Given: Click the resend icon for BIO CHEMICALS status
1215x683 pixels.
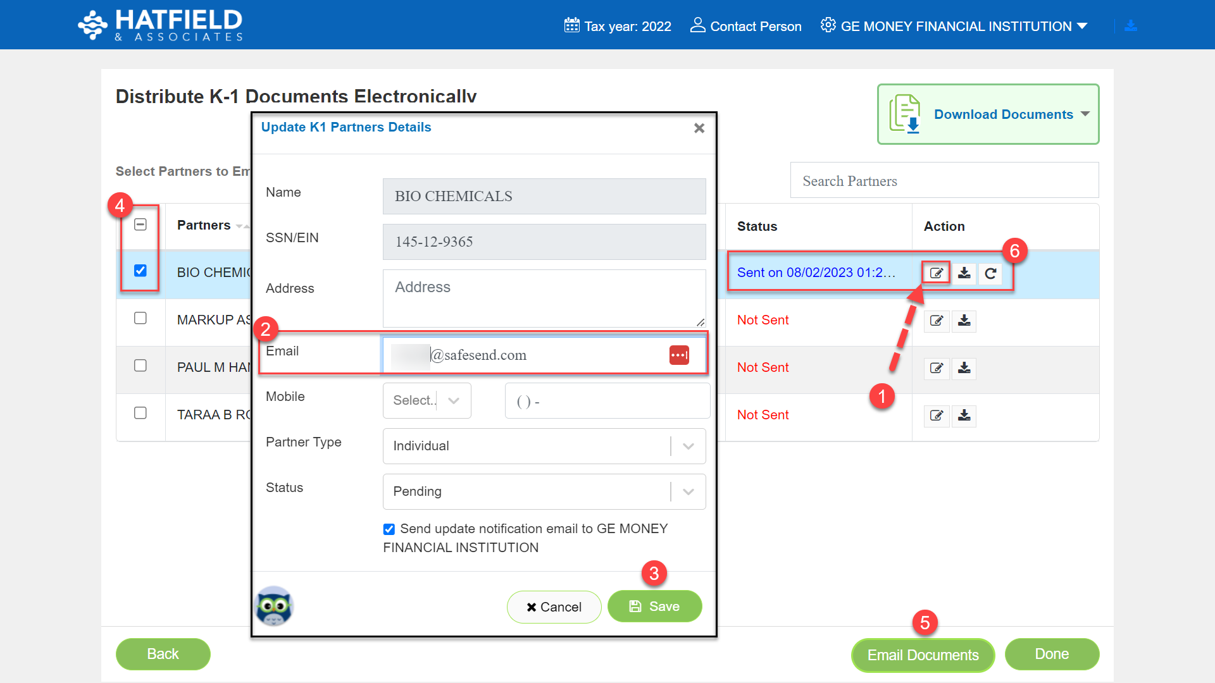Looking at the screenshot, I should [x=990, y=274].
